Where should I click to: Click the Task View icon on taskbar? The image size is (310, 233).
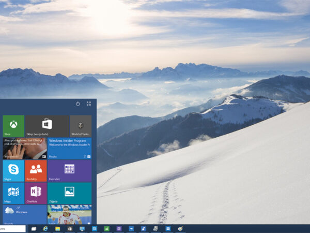pyautogui.click(x=34, y=228)
